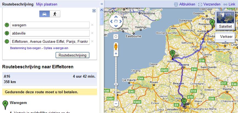Viewport: 238px width, 113px height.
Task: Click map marker A at Waregem
Action: pyautogui.click(x=212, y=23)
